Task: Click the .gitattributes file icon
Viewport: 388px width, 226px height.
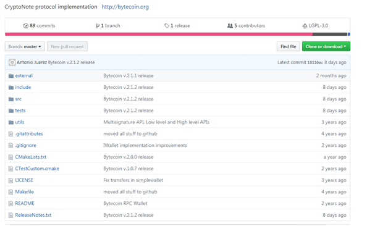Action: pos(11,134)
